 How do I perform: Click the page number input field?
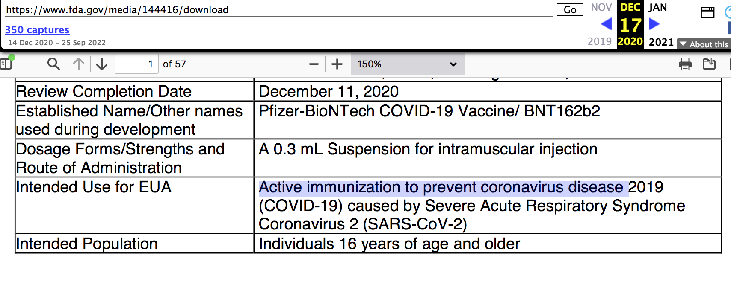click(x=136, y=64)
